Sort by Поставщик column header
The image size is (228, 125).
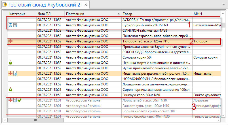[93, 14]
